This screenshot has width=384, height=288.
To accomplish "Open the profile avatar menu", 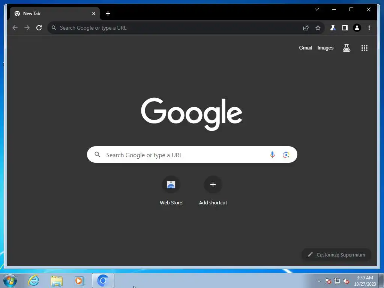I will pyautogui.click(x=357, y=28).
